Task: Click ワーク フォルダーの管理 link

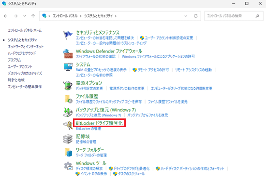Action: (x=91, y=155)
